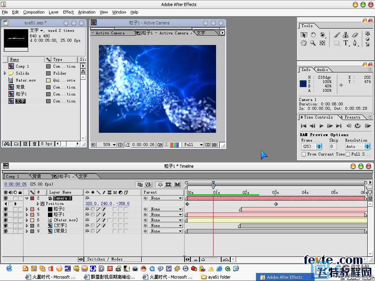This screenshot has width=375, height=281.
Task: Open the frame rate (25) dropdown
Action: (x=312, y=146)
